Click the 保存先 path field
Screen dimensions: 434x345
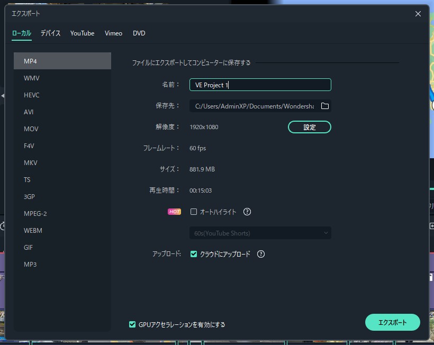click(x=254, y=106)
